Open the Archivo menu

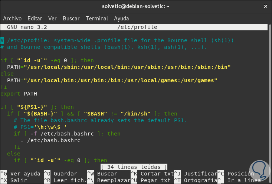coord(12,18)
